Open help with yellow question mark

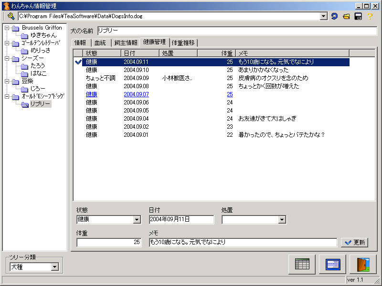coord(370,16)
